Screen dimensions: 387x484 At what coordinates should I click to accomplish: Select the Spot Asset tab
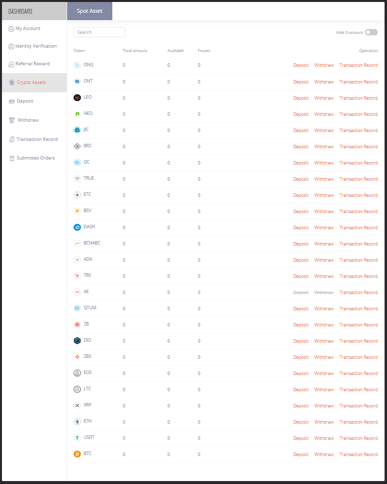[x=90, y=11]
